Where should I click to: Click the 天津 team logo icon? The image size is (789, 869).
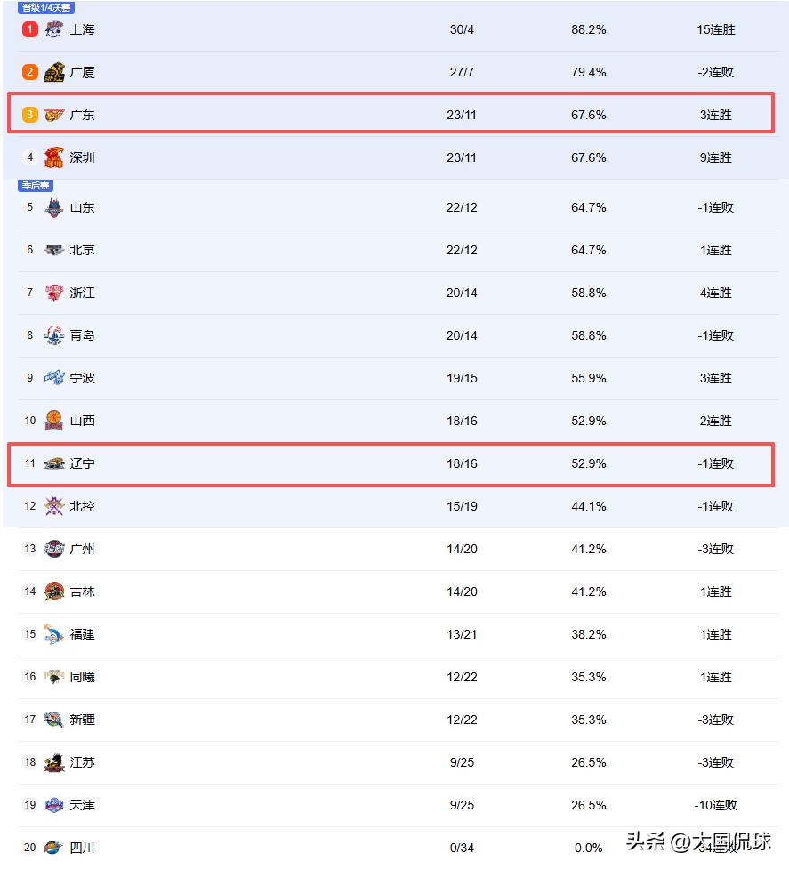pyautogui.click(x=53, y=805)
